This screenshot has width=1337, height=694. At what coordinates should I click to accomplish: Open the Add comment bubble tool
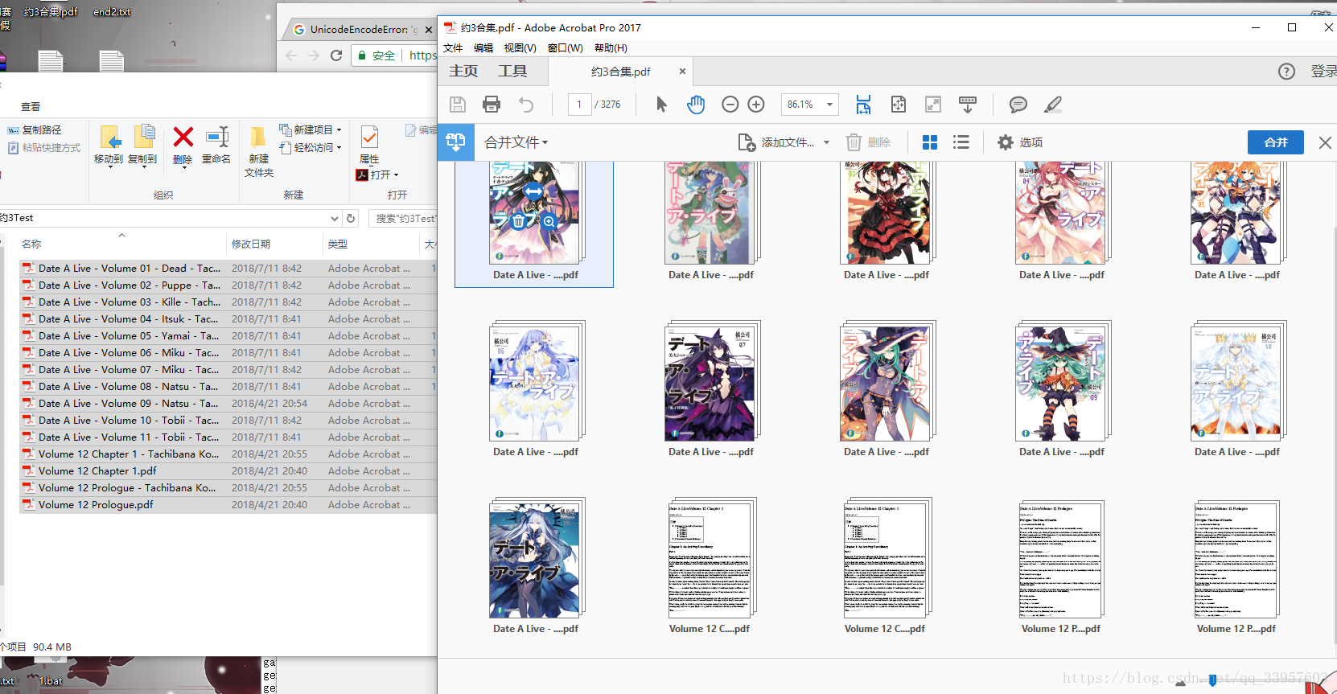point(1018,105)
